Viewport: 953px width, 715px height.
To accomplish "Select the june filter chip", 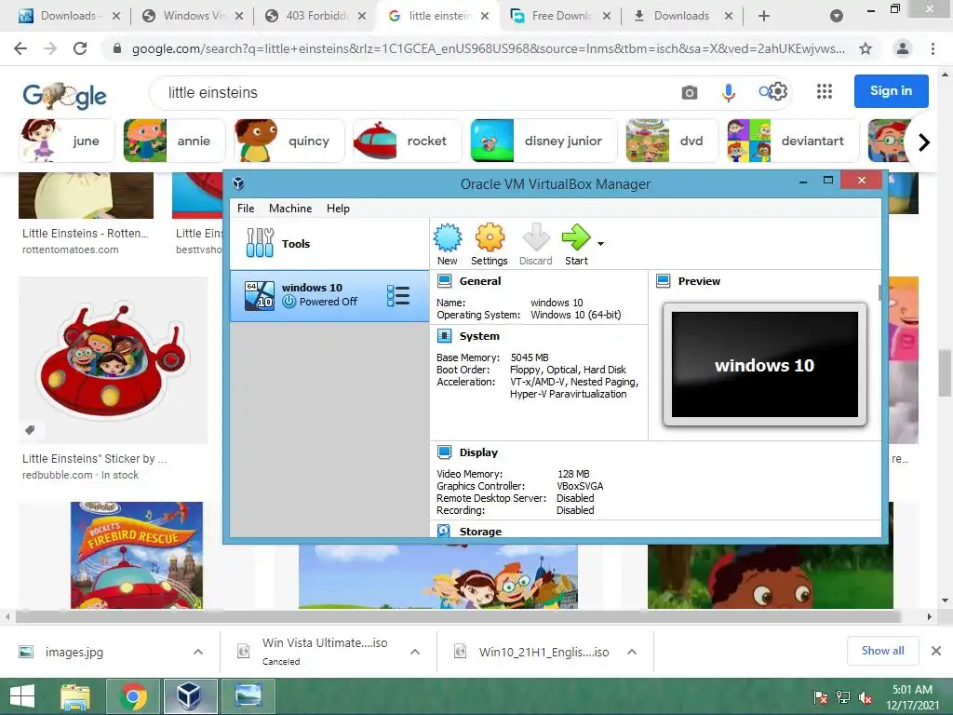I will pos(67,141).
